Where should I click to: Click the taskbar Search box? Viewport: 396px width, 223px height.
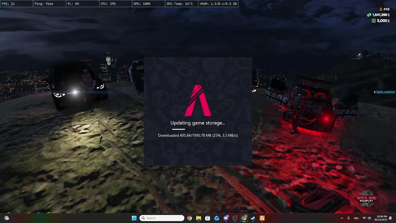pyautogui.click(x=162, y=218)
